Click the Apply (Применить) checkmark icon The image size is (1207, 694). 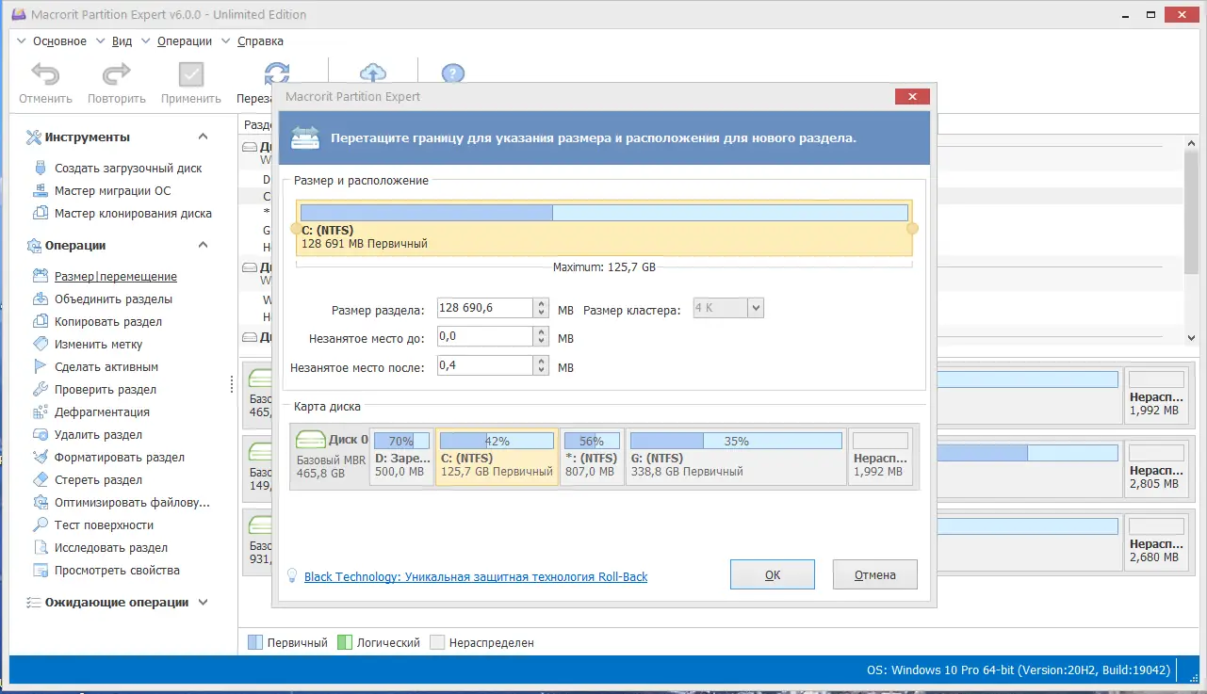(191, 74)
